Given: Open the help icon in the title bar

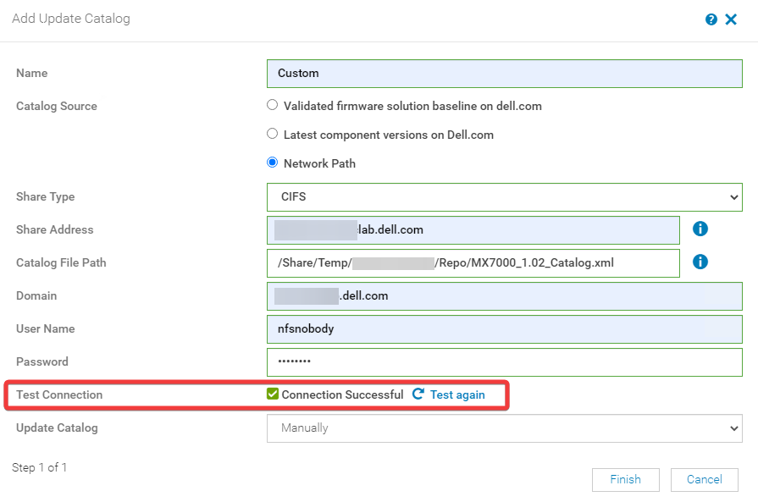Looking at the screenshot, I should pos(711,19).
